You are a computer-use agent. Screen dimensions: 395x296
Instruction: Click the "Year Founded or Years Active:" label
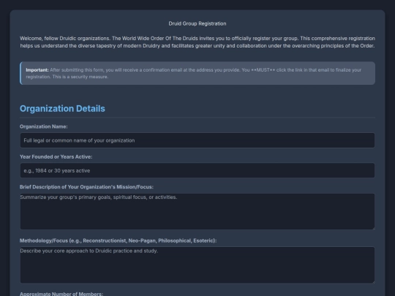tap(56, 157)
